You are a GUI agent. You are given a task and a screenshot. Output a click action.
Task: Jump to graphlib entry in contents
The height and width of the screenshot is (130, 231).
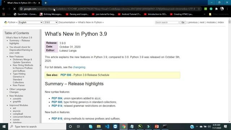pos(17,101)
